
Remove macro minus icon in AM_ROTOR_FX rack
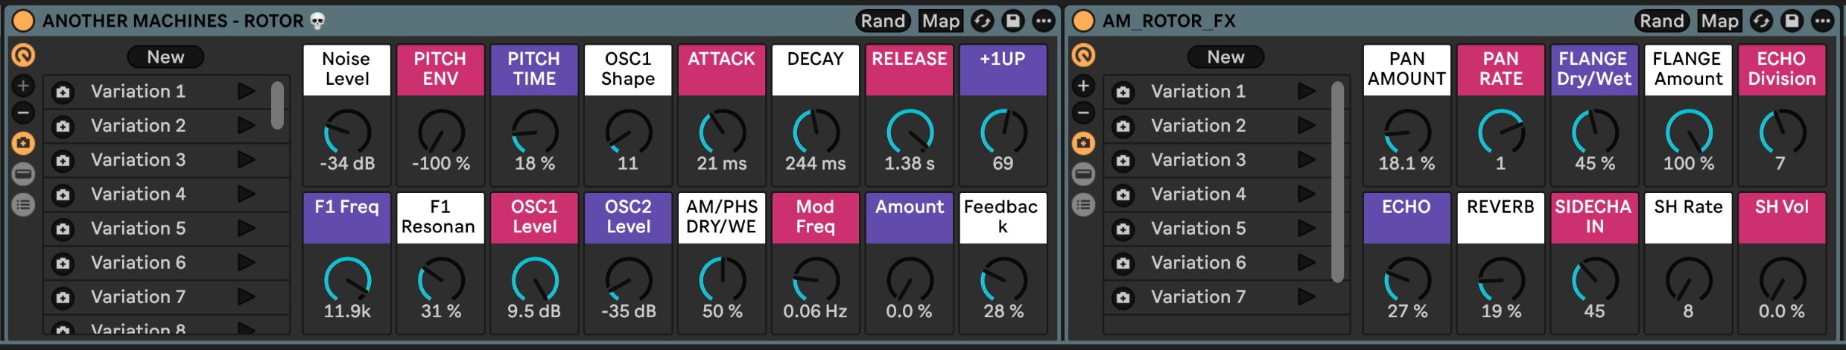1083,113
